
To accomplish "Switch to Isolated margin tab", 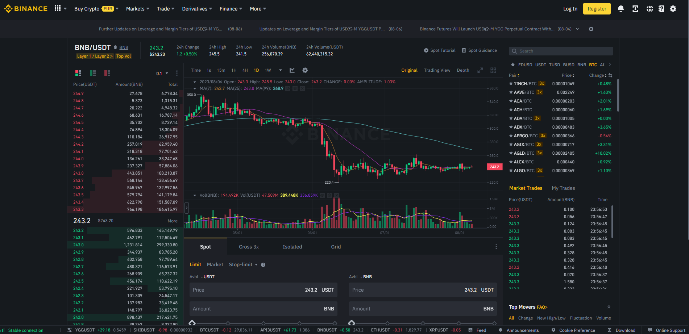I will [292, 247].
